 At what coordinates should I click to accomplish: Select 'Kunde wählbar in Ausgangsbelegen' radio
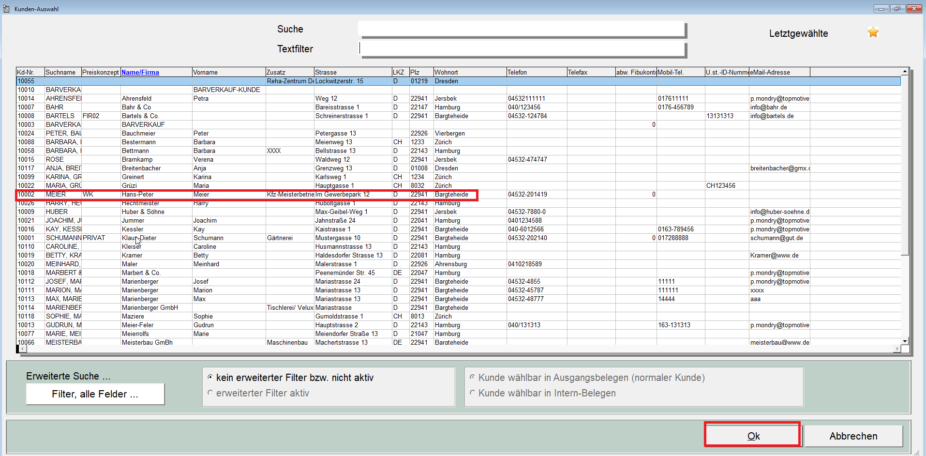click(472, 377)
